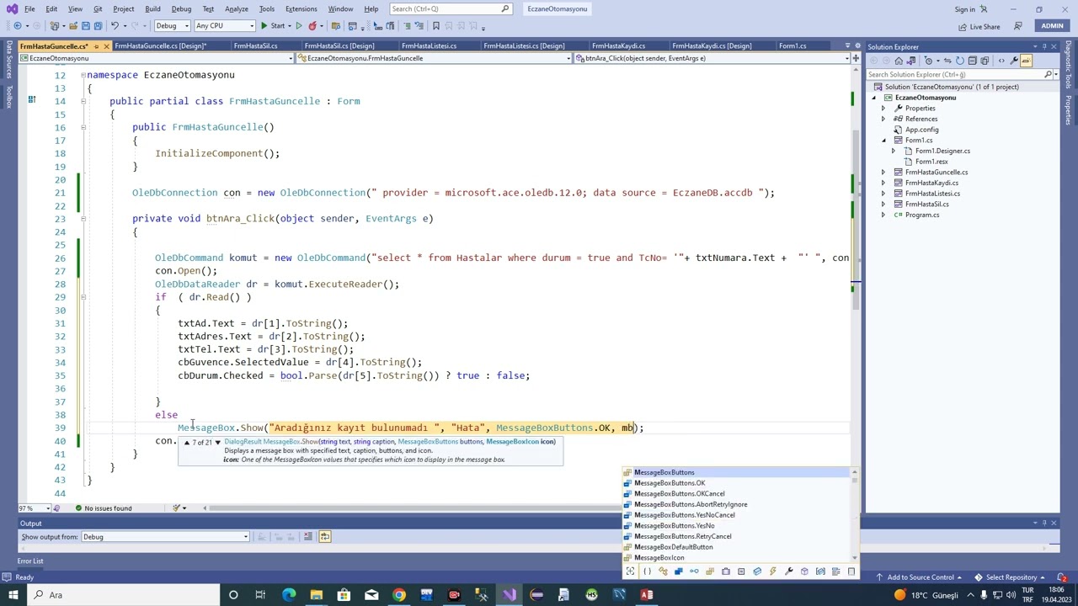Image resolution: width=1078 pixels, height=606 pixels.
Task: Switch to FrmHastaSil.cs tab
Action: [255, 46]
